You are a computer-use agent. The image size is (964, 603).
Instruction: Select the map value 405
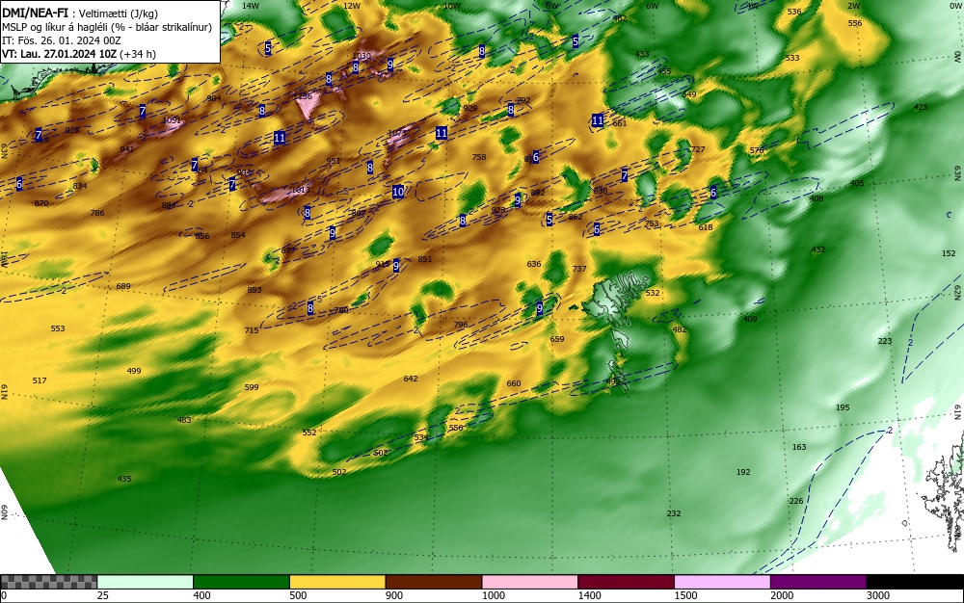tap(856, 183)
